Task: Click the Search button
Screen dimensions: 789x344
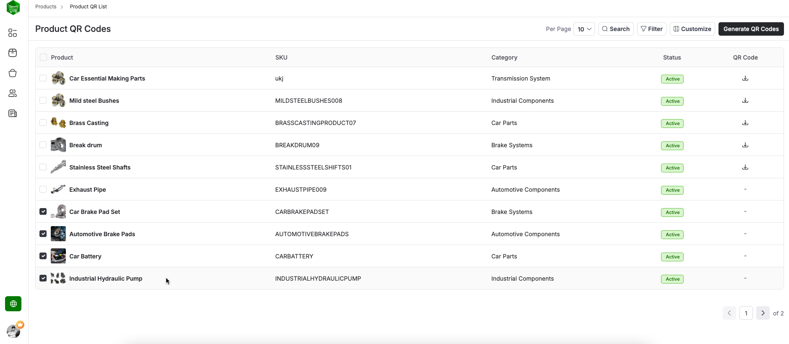Action: pyautogui.click(x=616, y=29)
